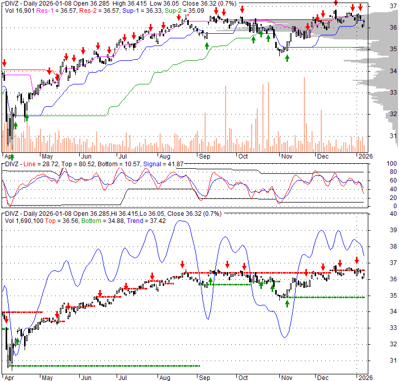Viewport: 399px width, 381px height.
Task: Click the '2026' label on bottom chart axis
Action: coord(366,378)
